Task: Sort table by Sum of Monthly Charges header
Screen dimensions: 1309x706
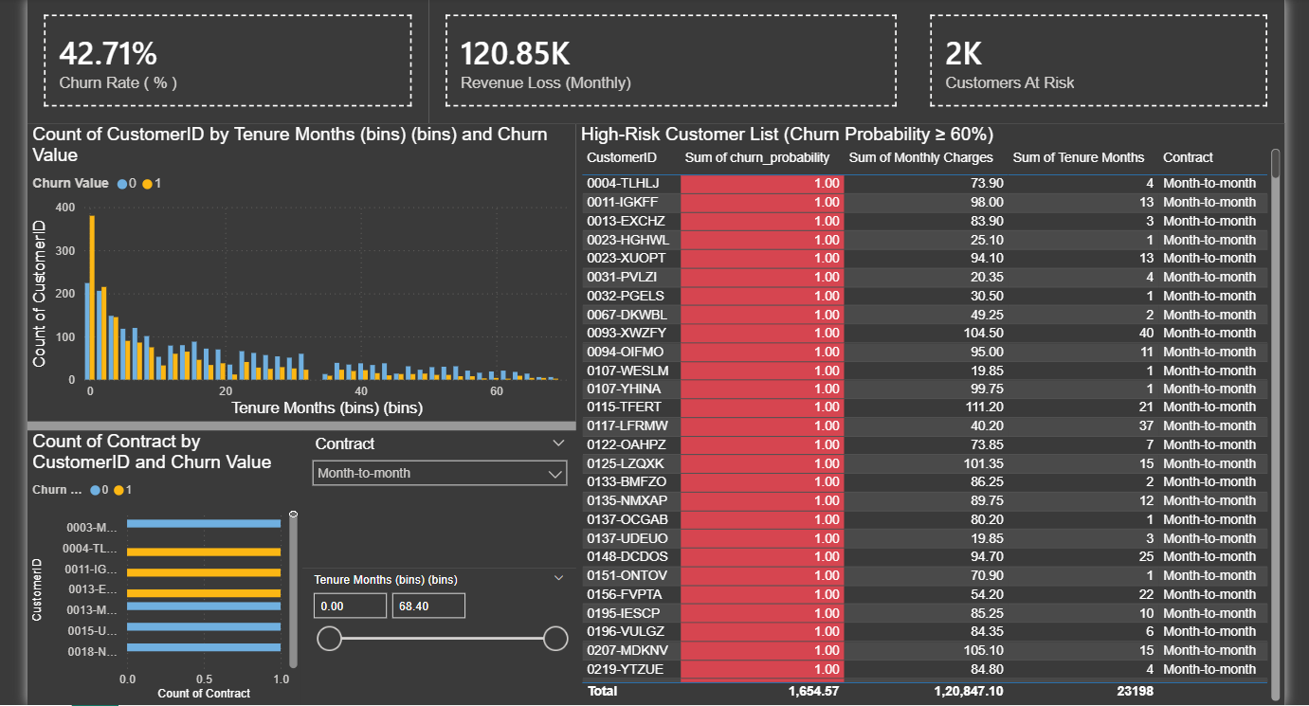Action: pyautogui.click(x=920, y=157)
